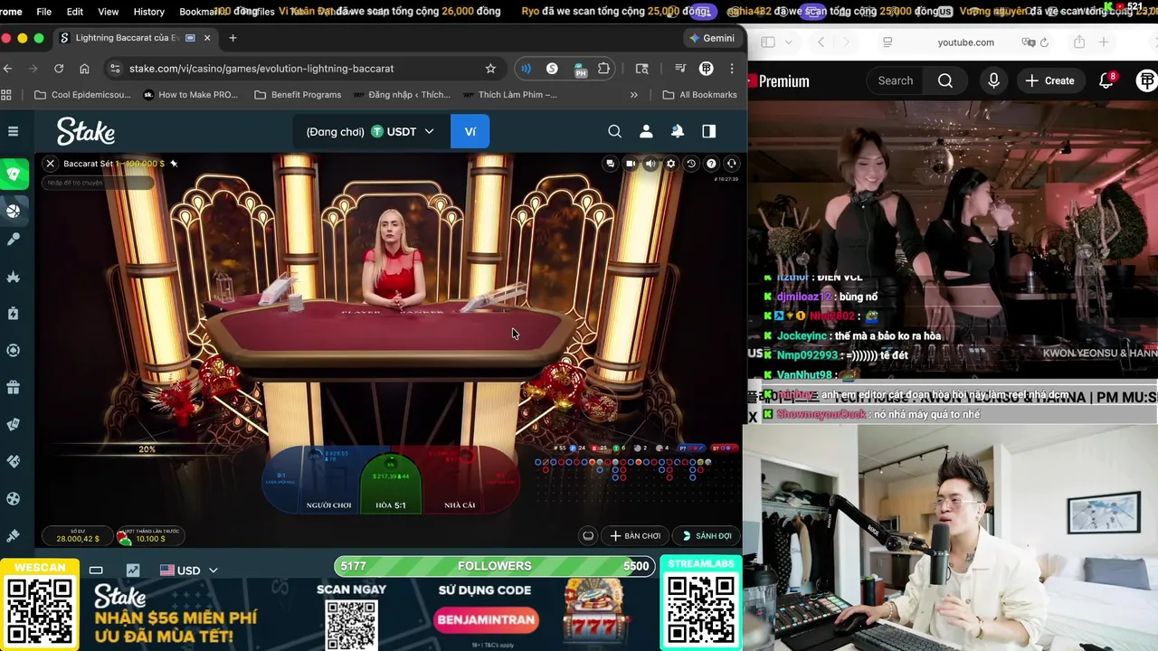Open Stake site search magnifier
Screen dimensions: 1158x651
pyautogui.click(x=614, y=131)
